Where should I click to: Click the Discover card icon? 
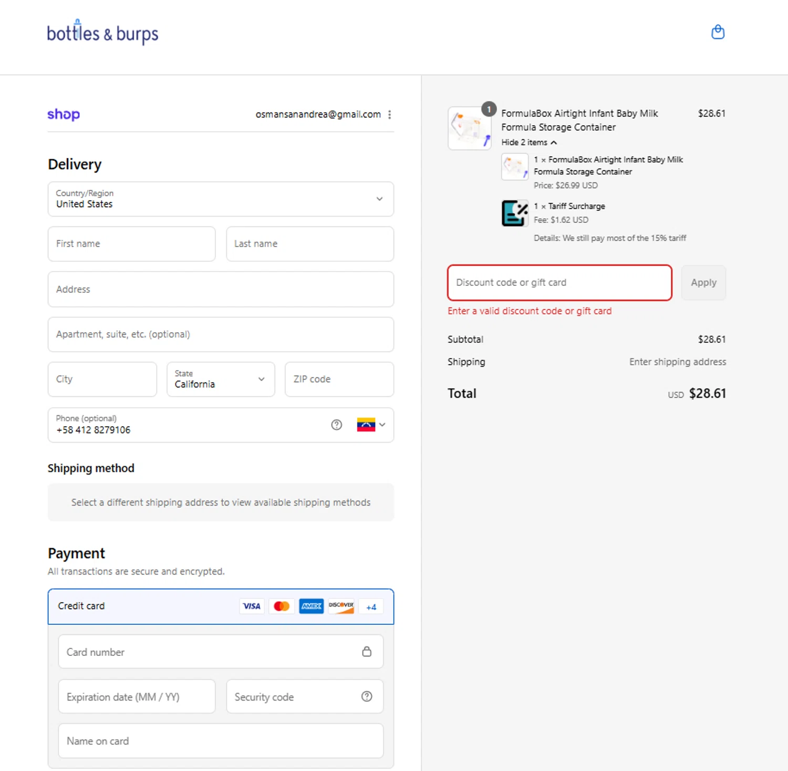click(341, 606)
